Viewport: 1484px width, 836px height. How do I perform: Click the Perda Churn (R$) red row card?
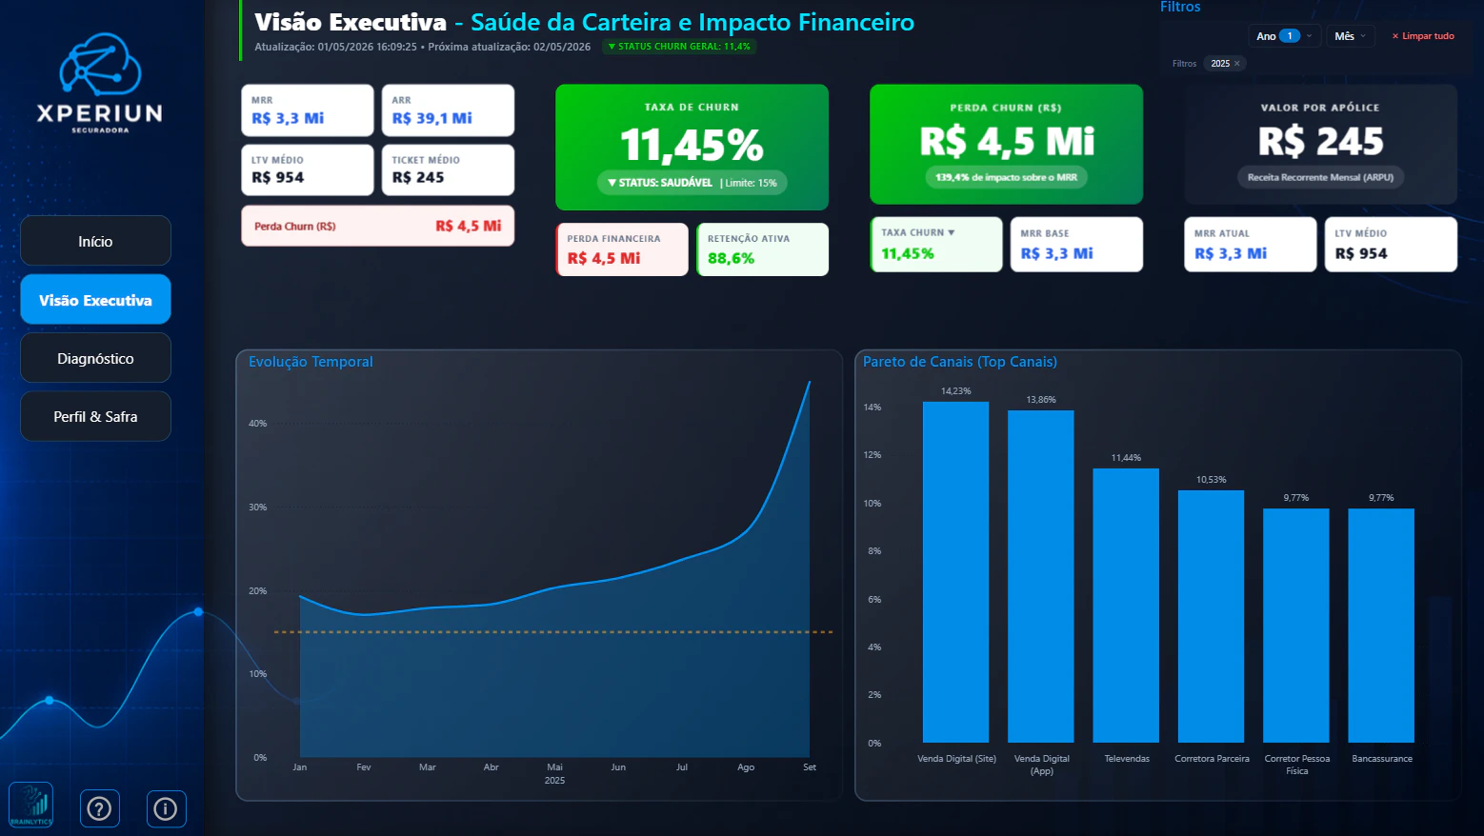[377, 226]
